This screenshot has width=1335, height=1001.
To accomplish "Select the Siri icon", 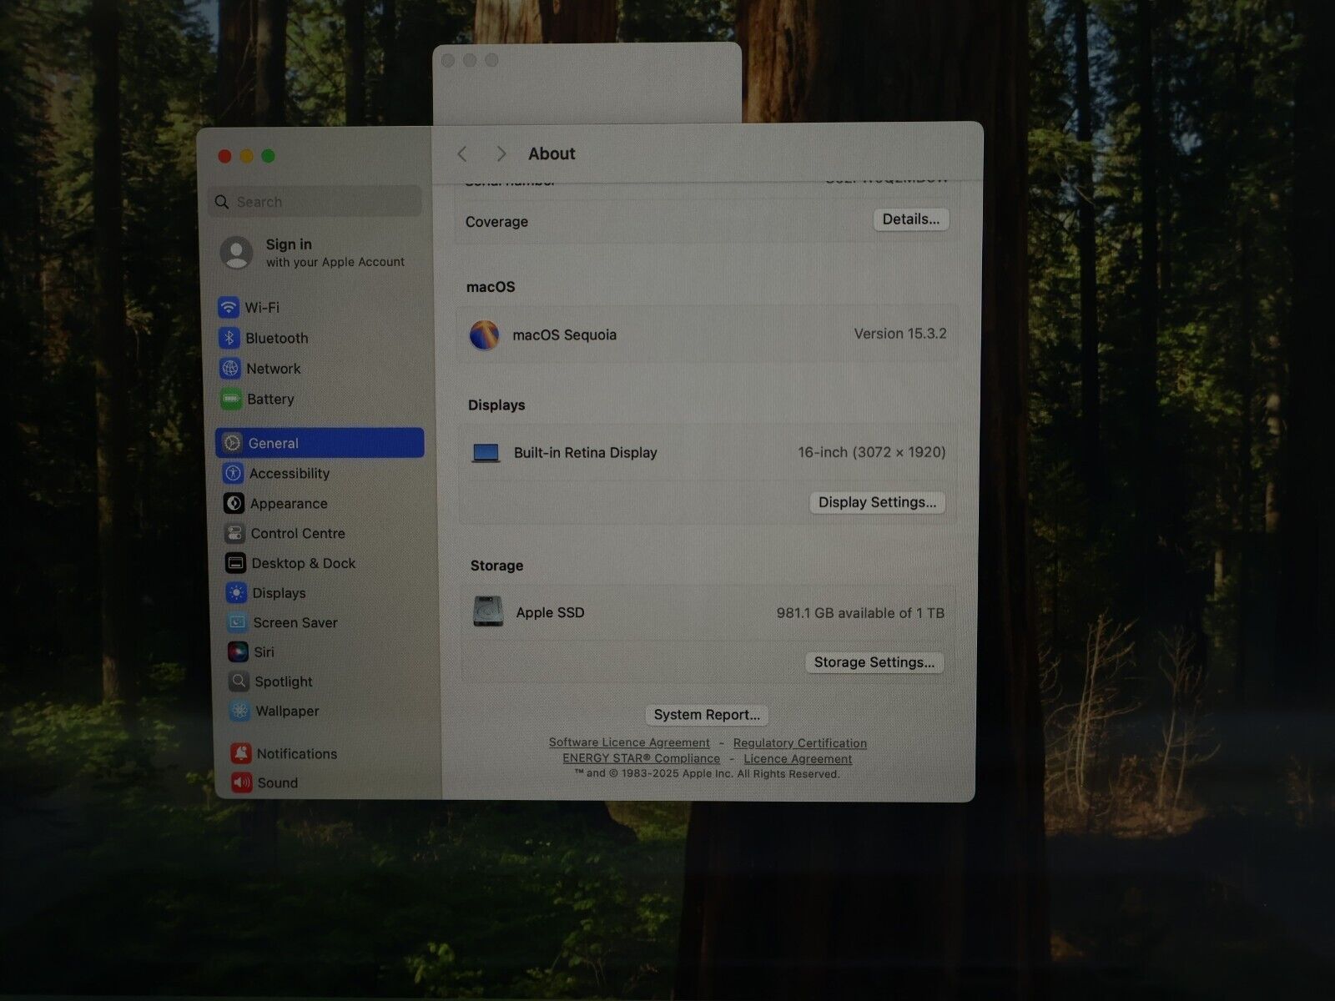I will click(x=239, y=651).
